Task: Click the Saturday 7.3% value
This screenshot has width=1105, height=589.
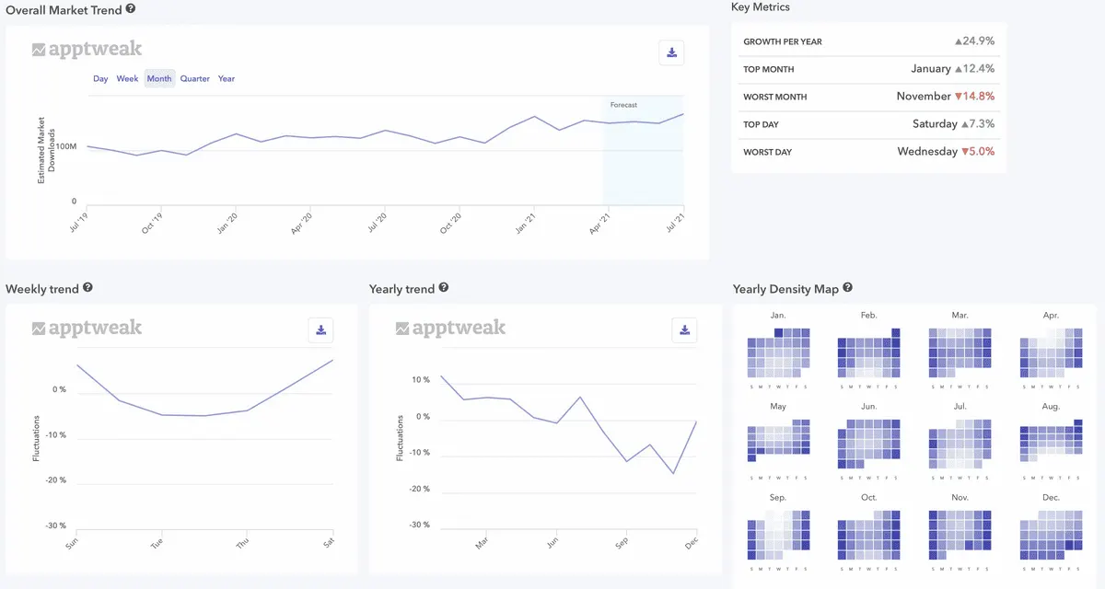Action: point(953,124)
